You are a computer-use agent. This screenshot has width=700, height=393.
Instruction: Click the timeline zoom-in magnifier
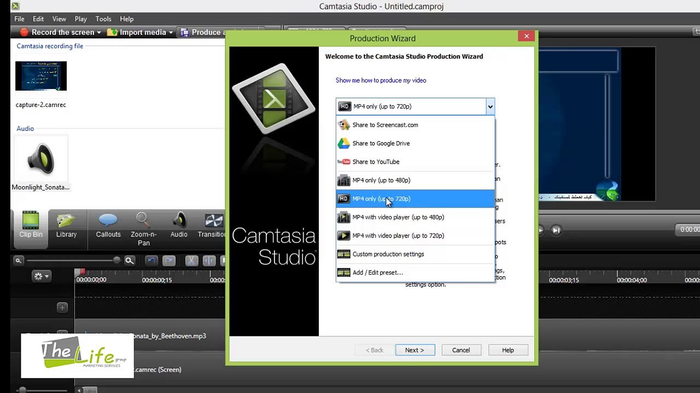(x=130, y=261)
